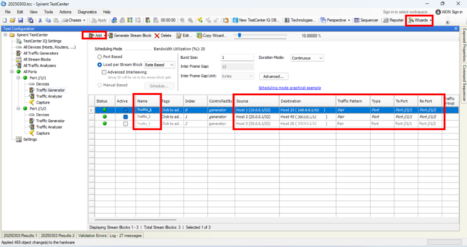Click AION Sign in
This screenshot has height=247, width=467.
[x=449, y=12]
